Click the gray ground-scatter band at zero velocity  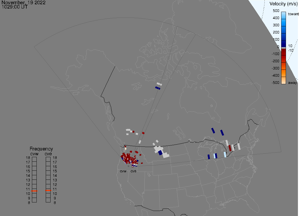click(284, 48)
